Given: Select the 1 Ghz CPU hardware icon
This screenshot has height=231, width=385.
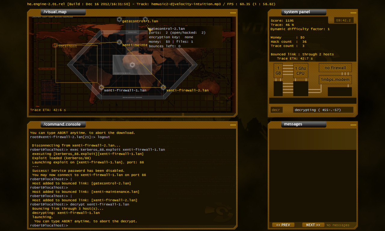Looking at the screenshot, I should tap(300, 70).
